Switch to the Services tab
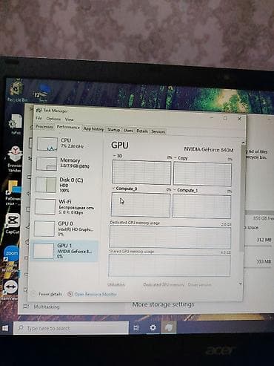The height and width of the screenshot is (366, 274). point(158,131)
